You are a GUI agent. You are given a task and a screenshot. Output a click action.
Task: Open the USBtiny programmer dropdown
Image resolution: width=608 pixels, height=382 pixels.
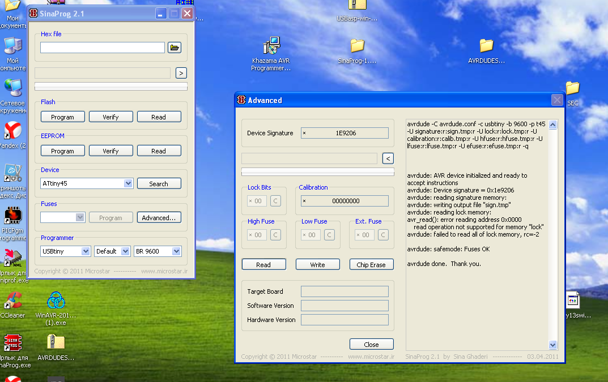(x=86, y=251)
